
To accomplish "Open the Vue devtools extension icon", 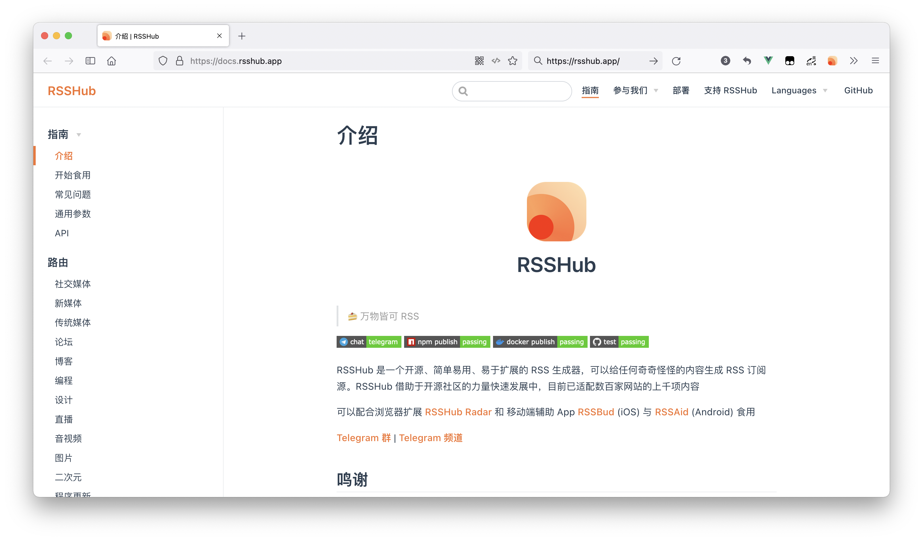I will point(768,61).
